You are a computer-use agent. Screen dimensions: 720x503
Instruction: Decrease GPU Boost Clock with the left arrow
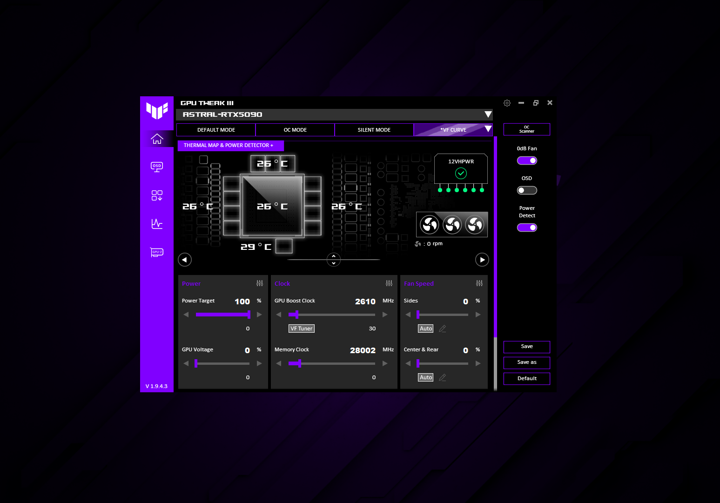coord(279,315)
